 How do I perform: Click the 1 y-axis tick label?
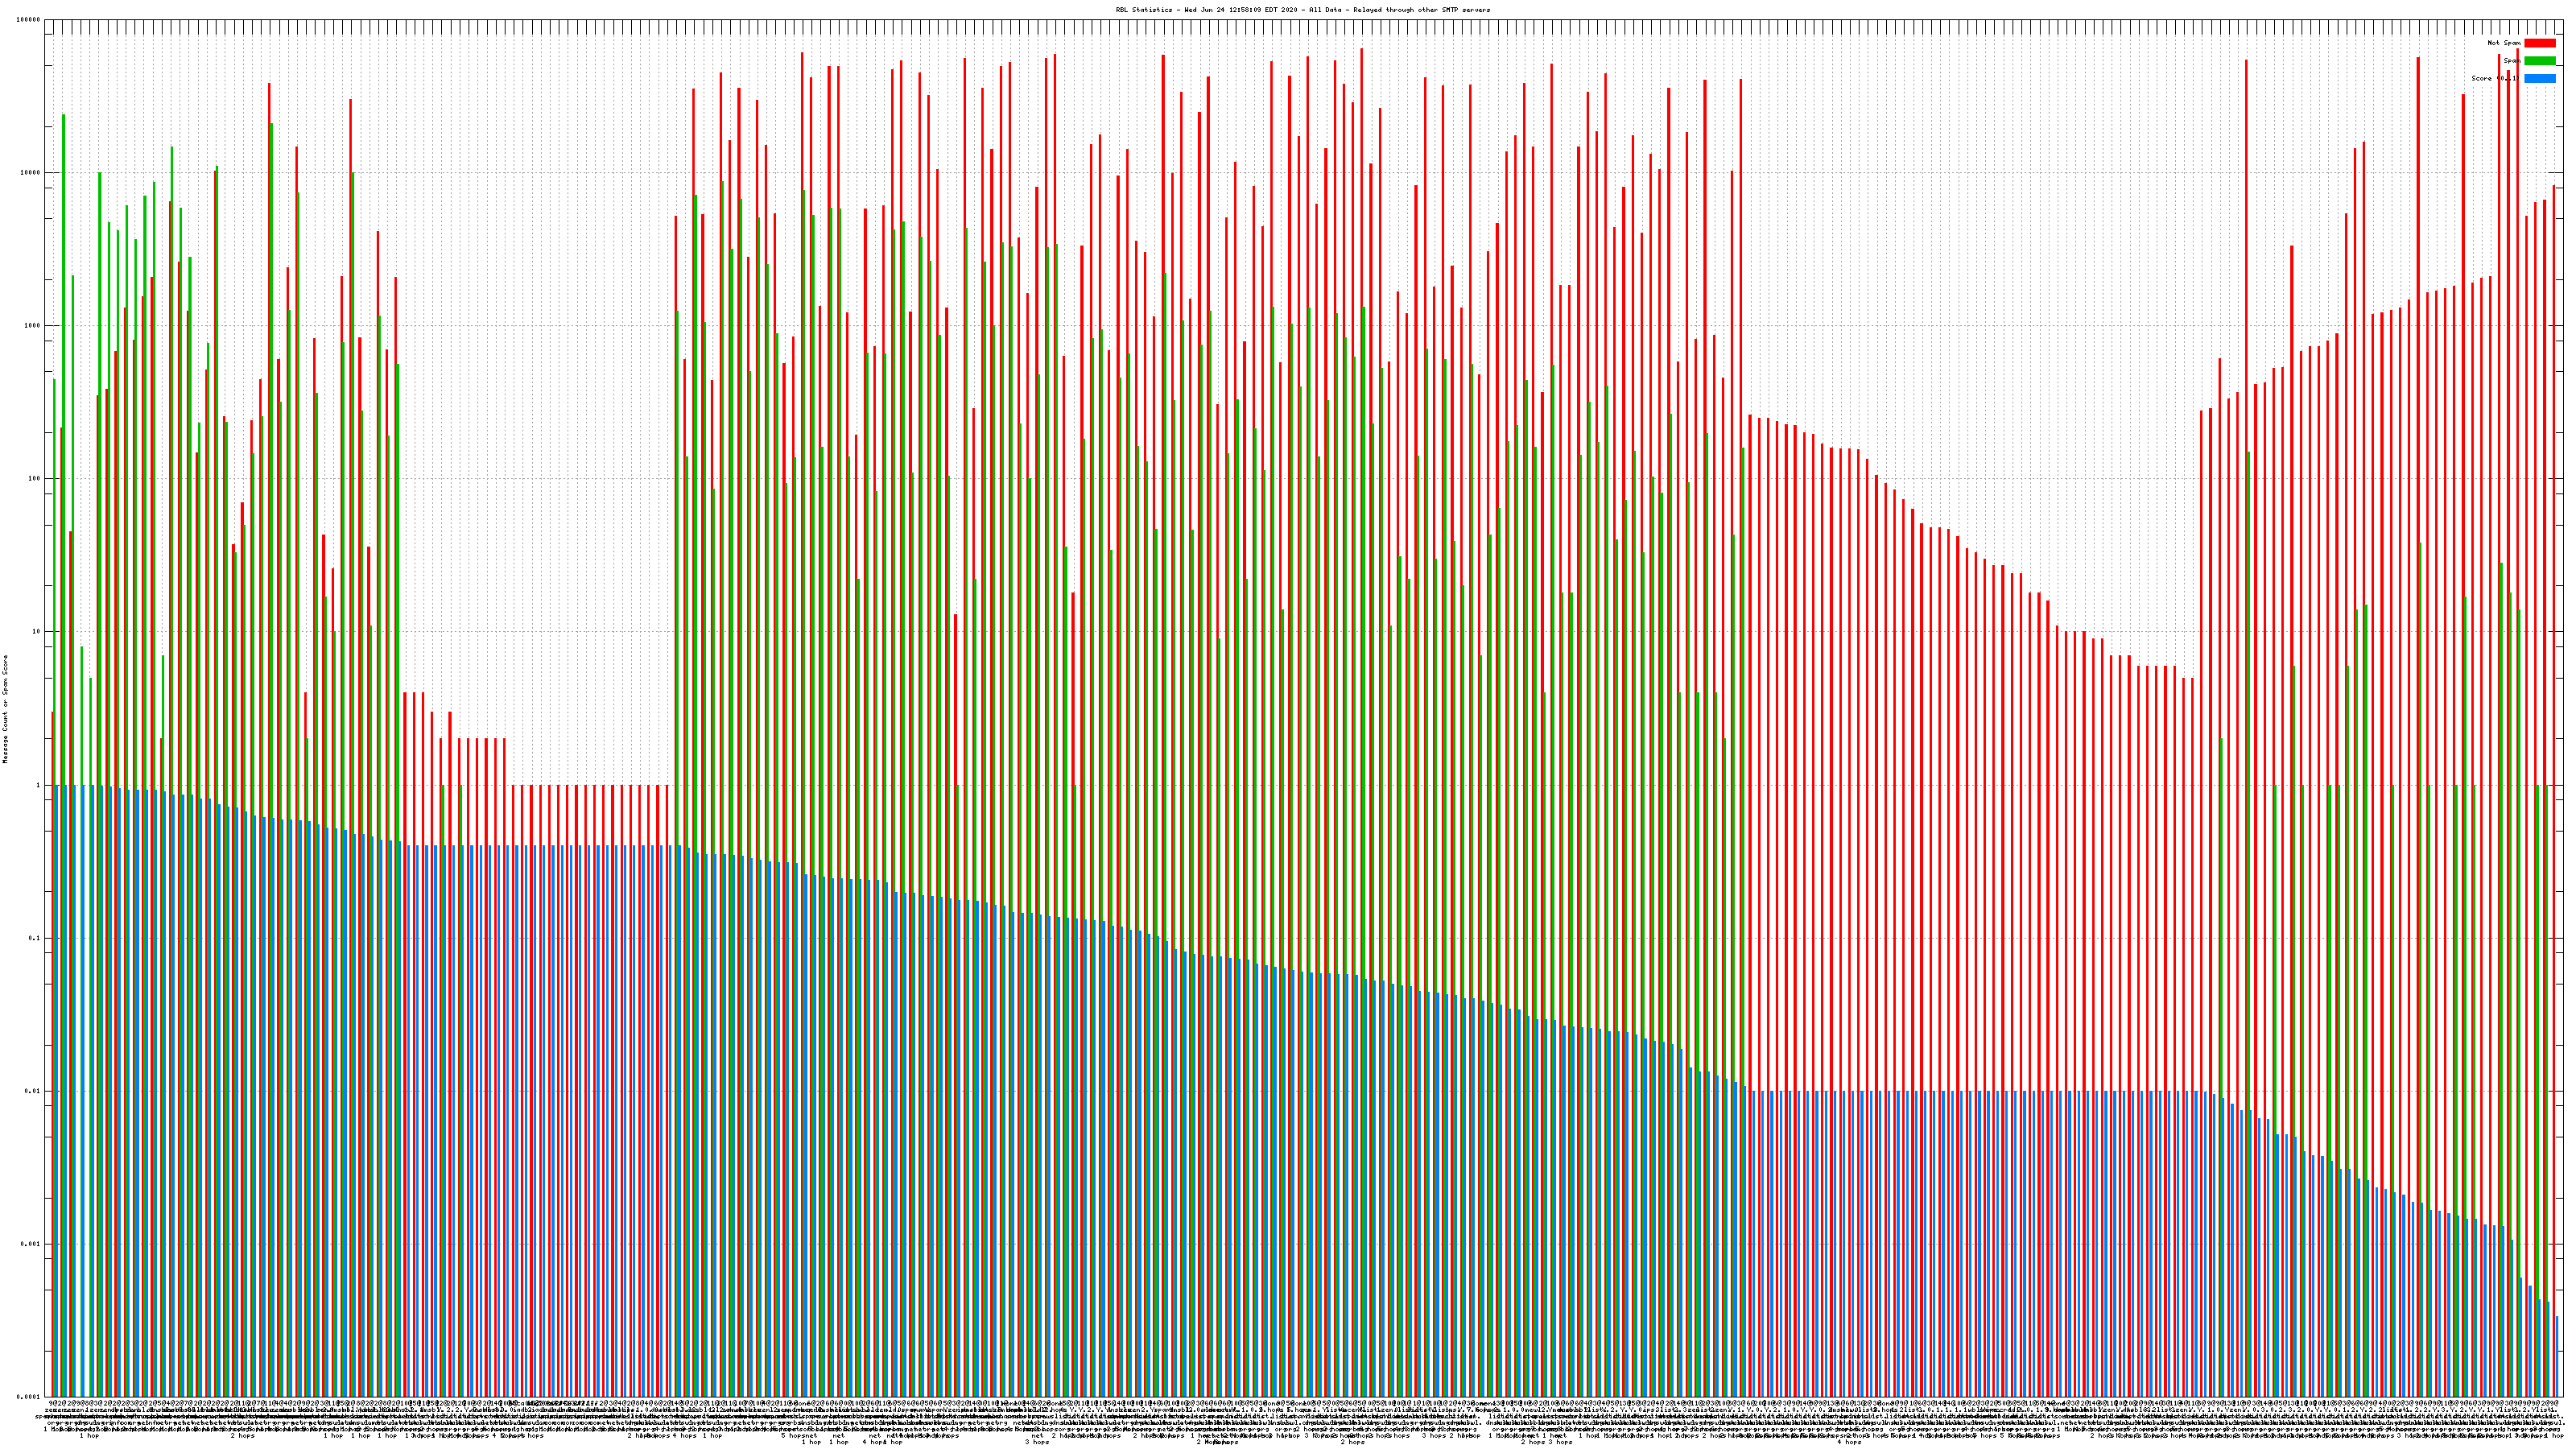tap(39, 785)
